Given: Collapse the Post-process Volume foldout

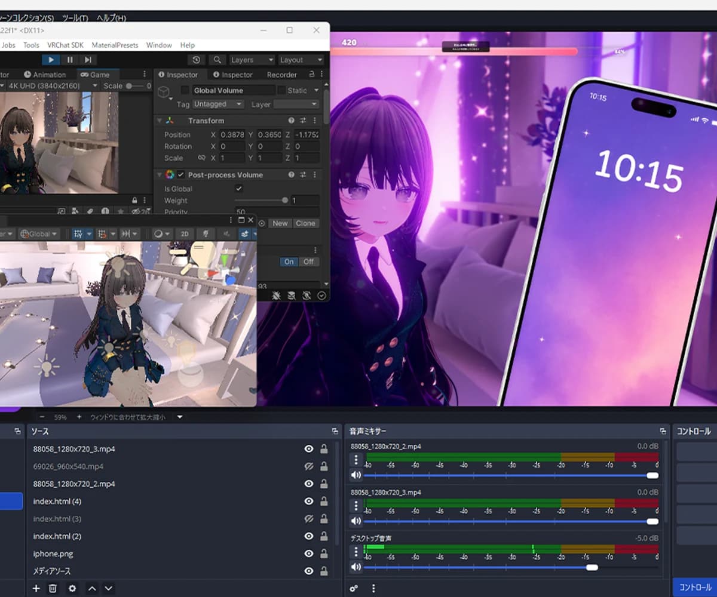Looking at the screenshot, I should coord(160,175).
